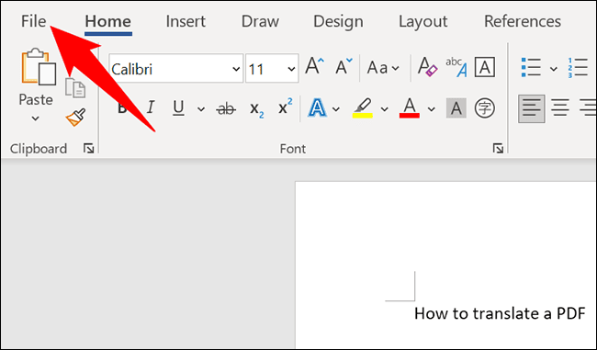Image resolution: width=597 pixels, height=350 pixels.
Task: Click the Enclose Characters circle icon
Action: pyautogui.click(x=485, y=108)
